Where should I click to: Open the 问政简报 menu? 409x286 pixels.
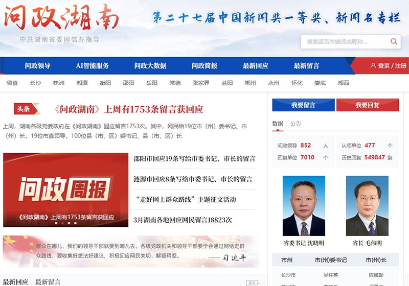coord(204,66)
